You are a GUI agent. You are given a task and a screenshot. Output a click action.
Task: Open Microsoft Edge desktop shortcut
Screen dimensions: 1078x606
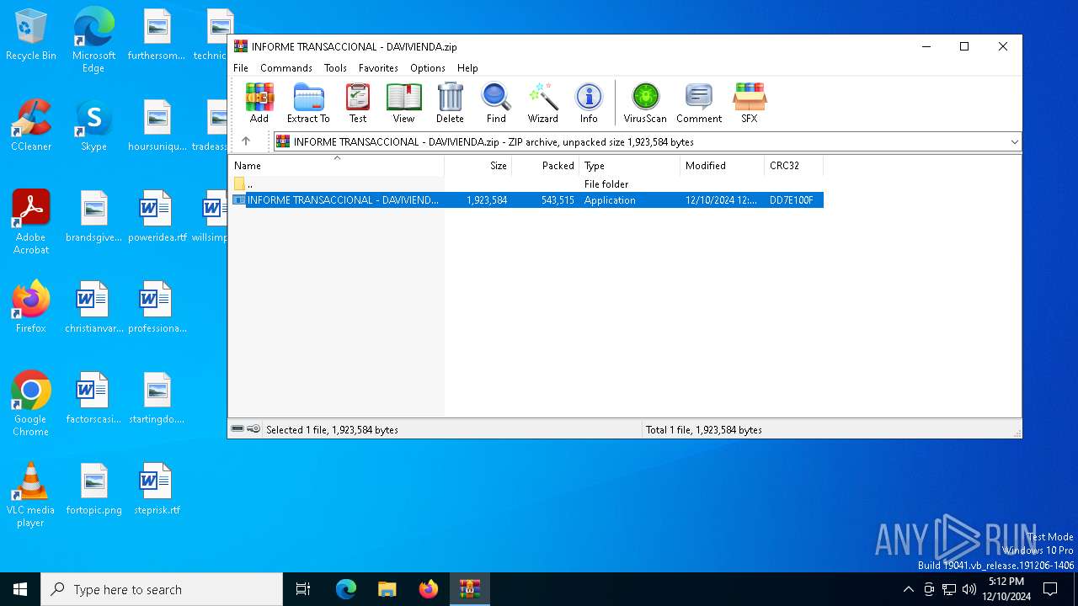point(93,40)
